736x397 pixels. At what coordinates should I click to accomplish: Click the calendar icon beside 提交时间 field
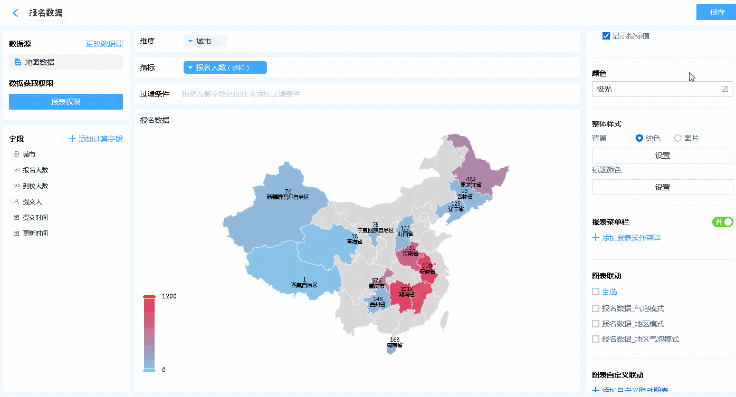point(16,218)
